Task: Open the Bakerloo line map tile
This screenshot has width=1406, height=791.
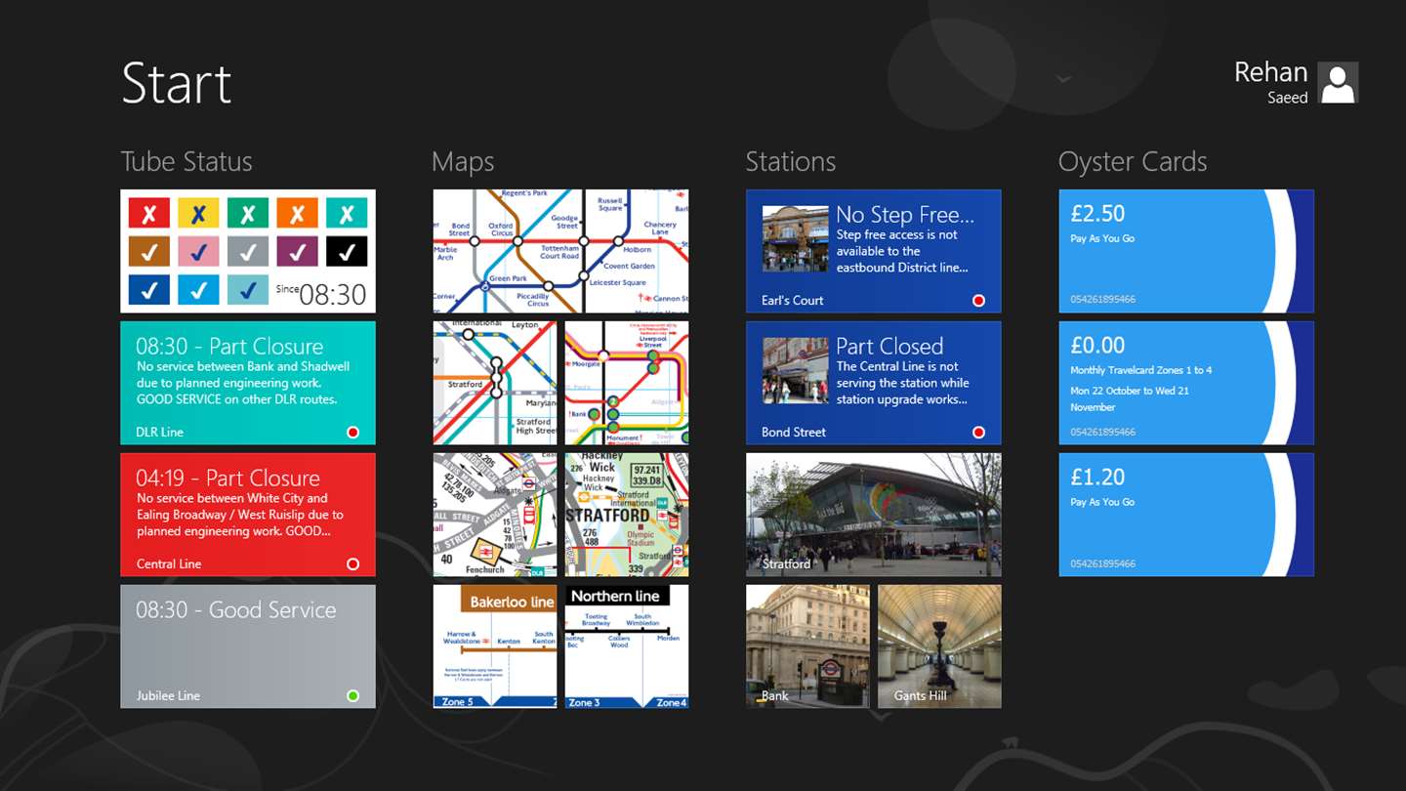Action: click(495, 646)
